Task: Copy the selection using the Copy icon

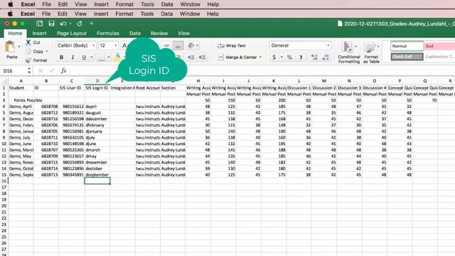Action: [x=28, y=51]
